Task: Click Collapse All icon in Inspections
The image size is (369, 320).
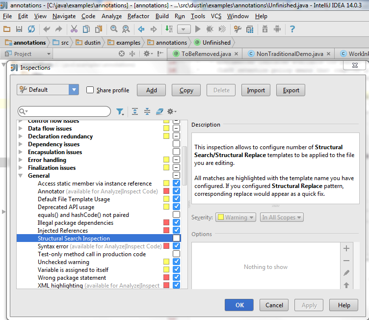Action: pos(147,111)
